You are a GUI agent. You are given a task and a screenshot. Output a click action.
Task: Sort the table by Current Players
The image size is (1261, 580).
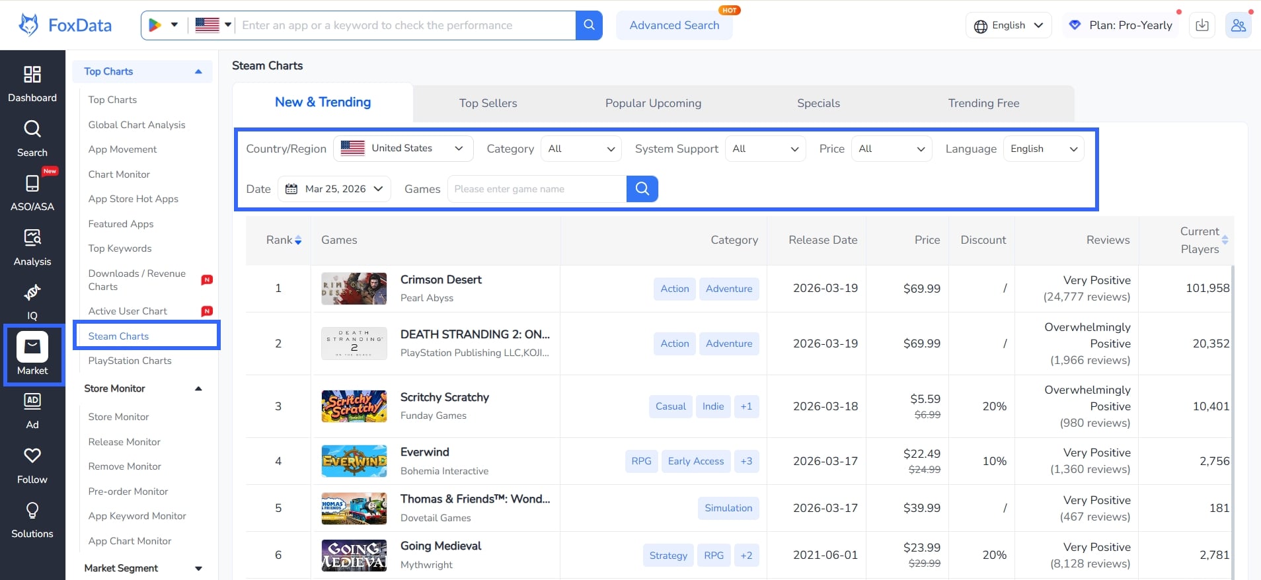pyautogui.click(x=1225, y=240)
